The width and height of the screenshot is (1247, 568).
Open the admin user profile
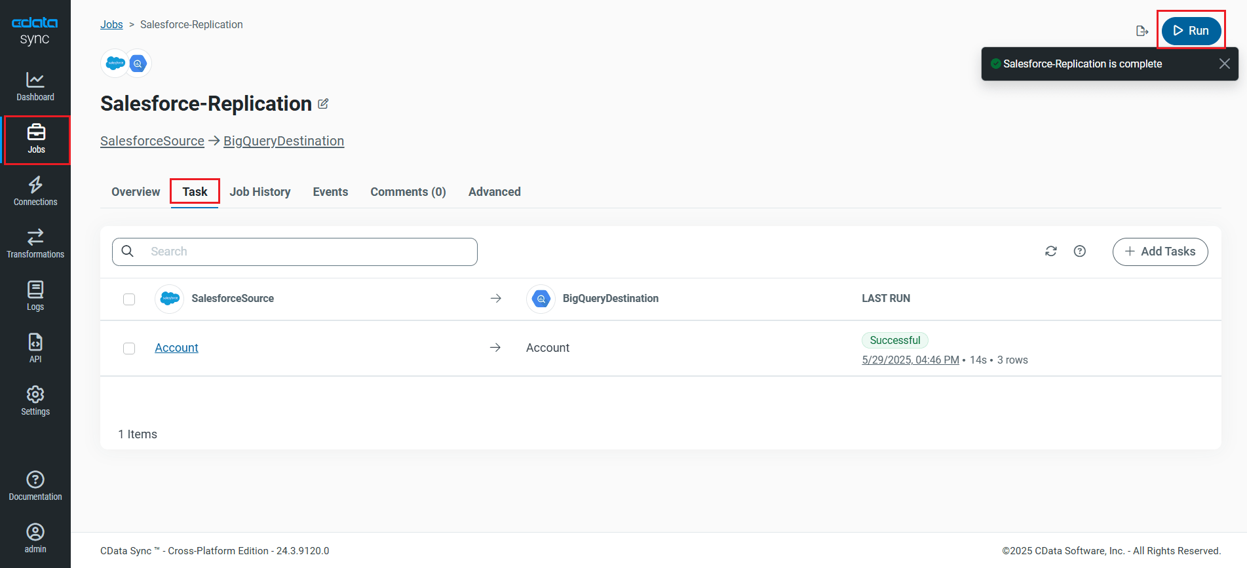click(35, 539)
